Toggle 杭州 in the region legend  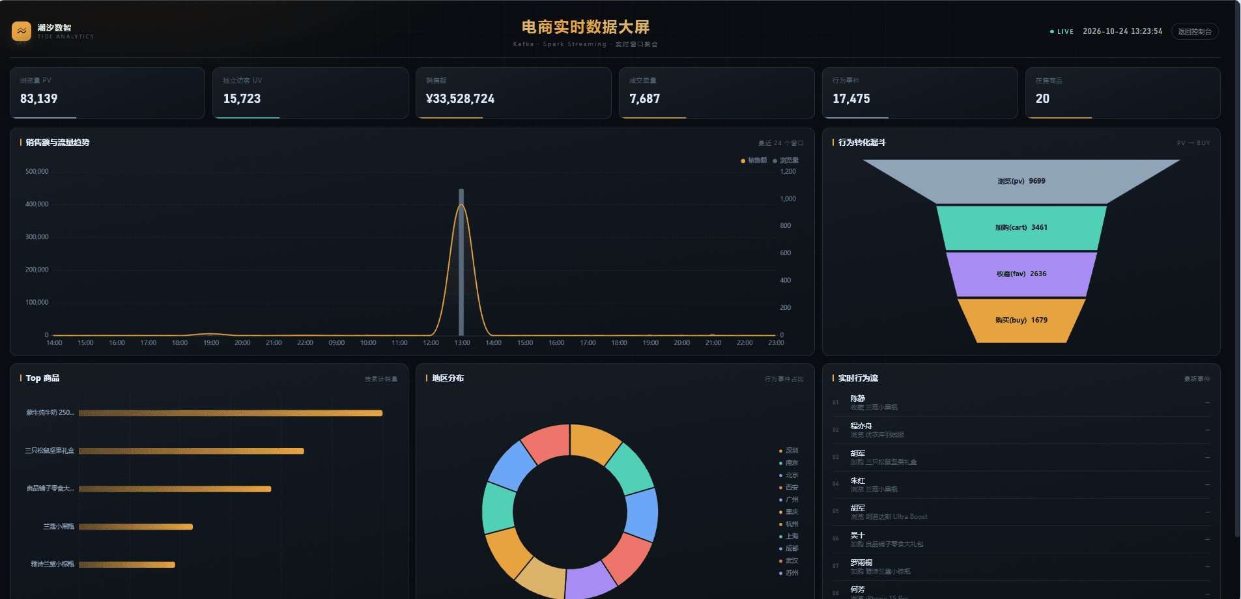(x=788, y=524)
